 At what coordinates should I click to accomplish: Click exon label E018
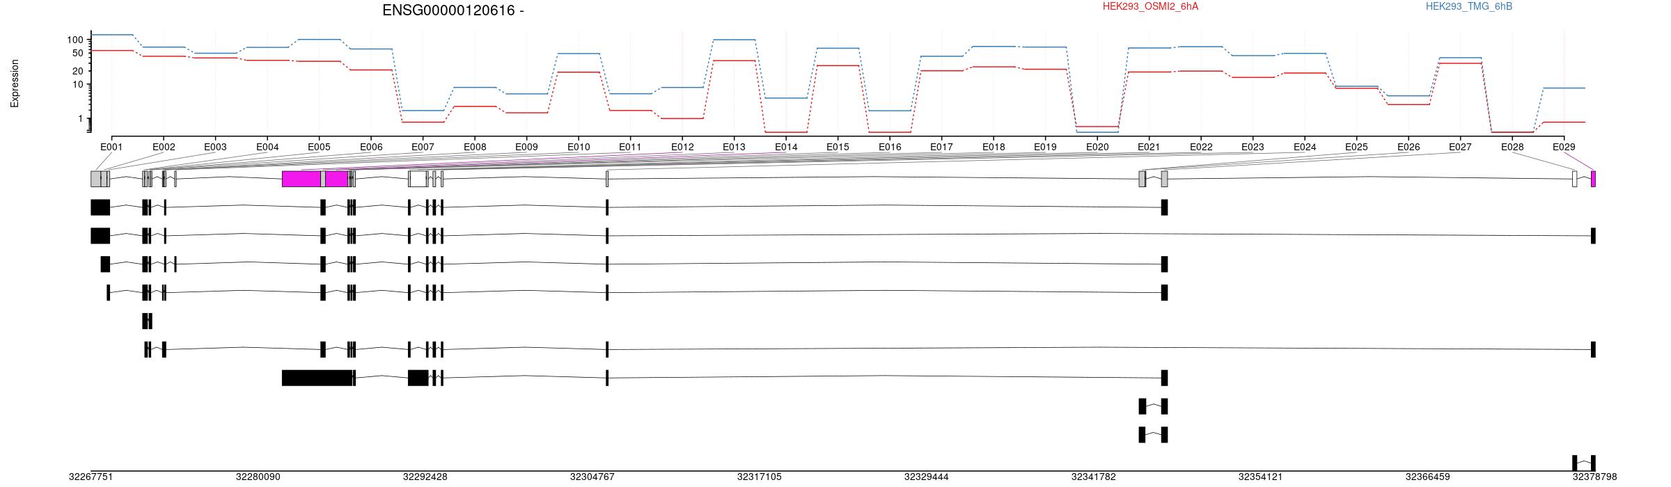[x=994, y=147]
